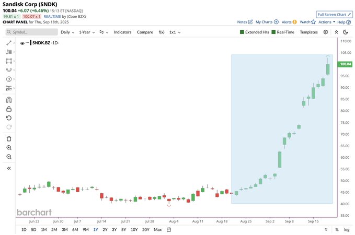Viewport: 355px width, 235px height.
Task: Open the f(x) expressions menu
Action: pyautogui.click(x=162, y=32)
